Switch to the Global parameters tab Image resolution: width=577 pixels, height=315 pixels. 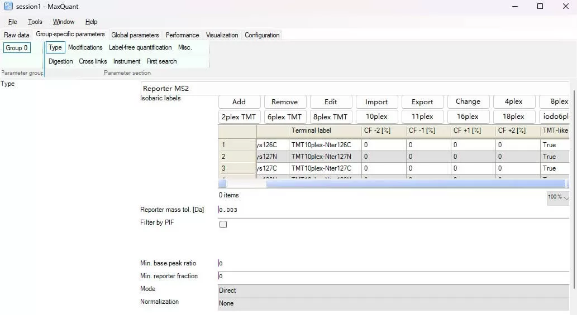pyautogui.click(x=135, y=35)
